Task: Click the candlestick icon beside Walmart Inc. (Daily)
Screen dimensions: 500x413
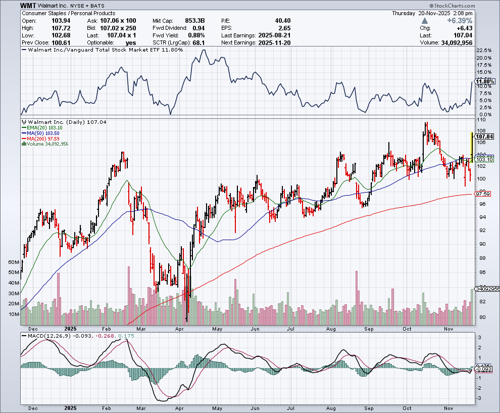Action: 23,122
